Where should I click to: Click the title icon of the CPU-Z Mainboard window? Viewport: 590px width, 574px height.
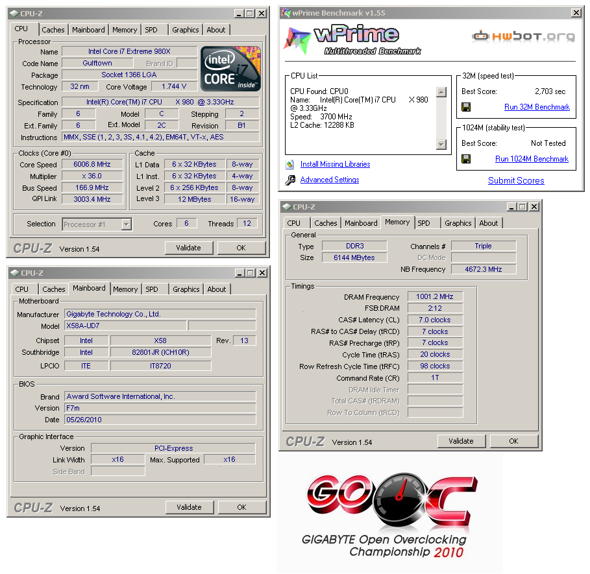pyautogui.click(x=15, y=273)
